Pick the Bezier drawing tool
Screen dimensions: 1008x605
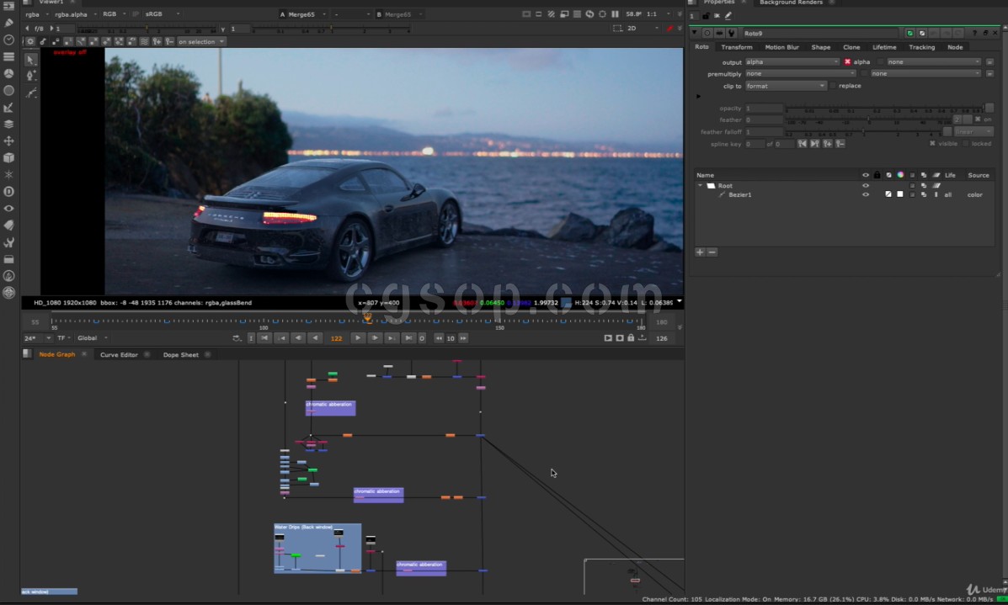click(31, 76)
